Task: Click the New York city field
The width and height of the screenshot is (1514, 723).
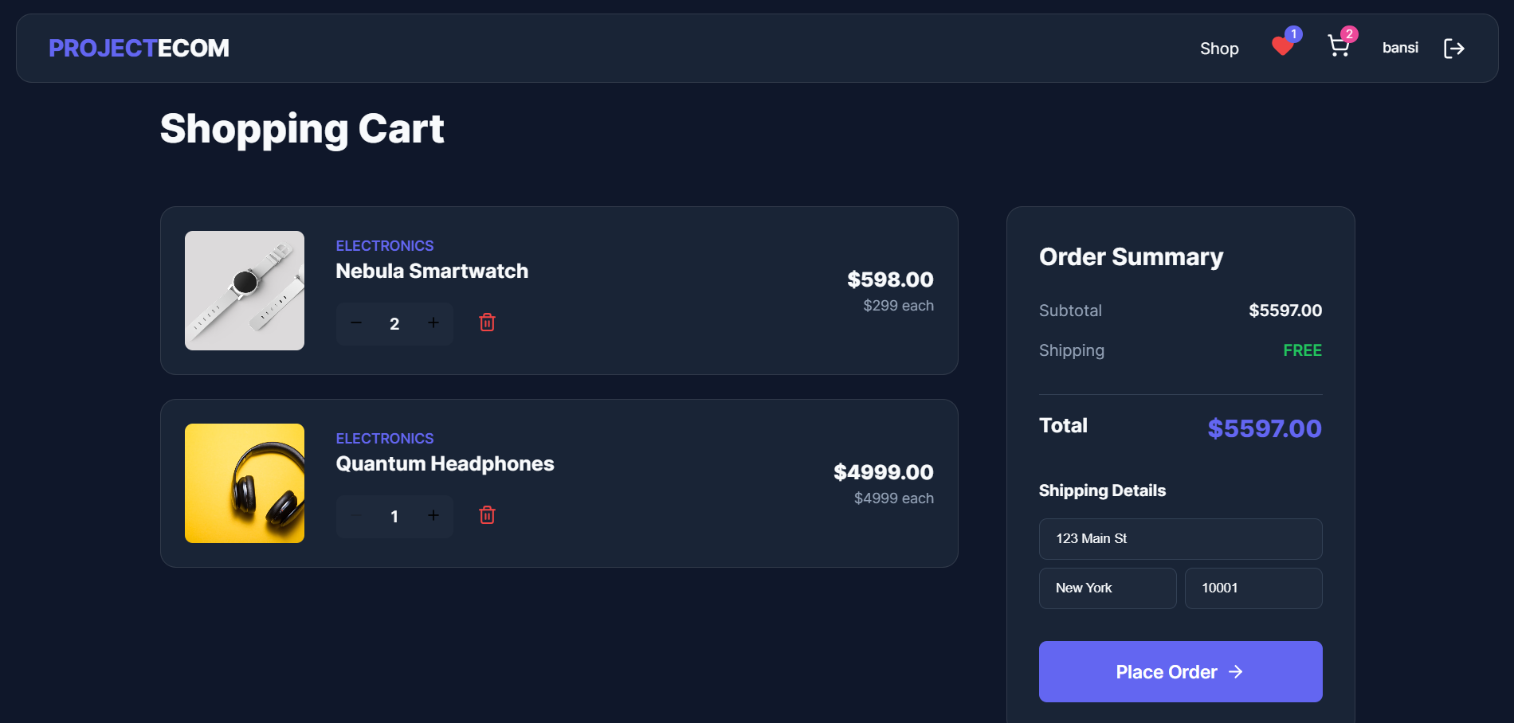Action: coord(1108,588)
